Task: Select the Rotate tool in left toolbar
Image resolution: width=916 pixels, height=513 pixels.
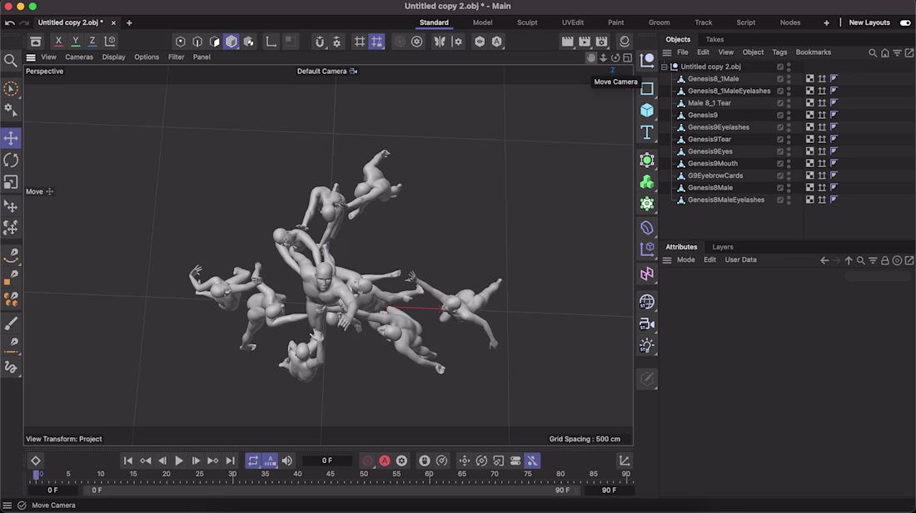Action: tap(11, 160)
